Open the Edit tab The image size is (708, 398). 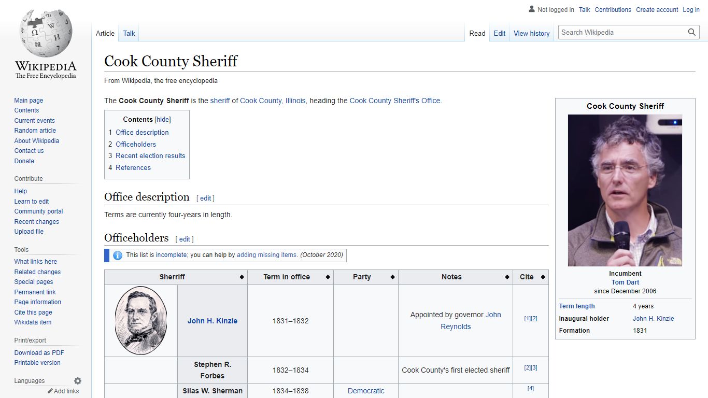point(500,33)
